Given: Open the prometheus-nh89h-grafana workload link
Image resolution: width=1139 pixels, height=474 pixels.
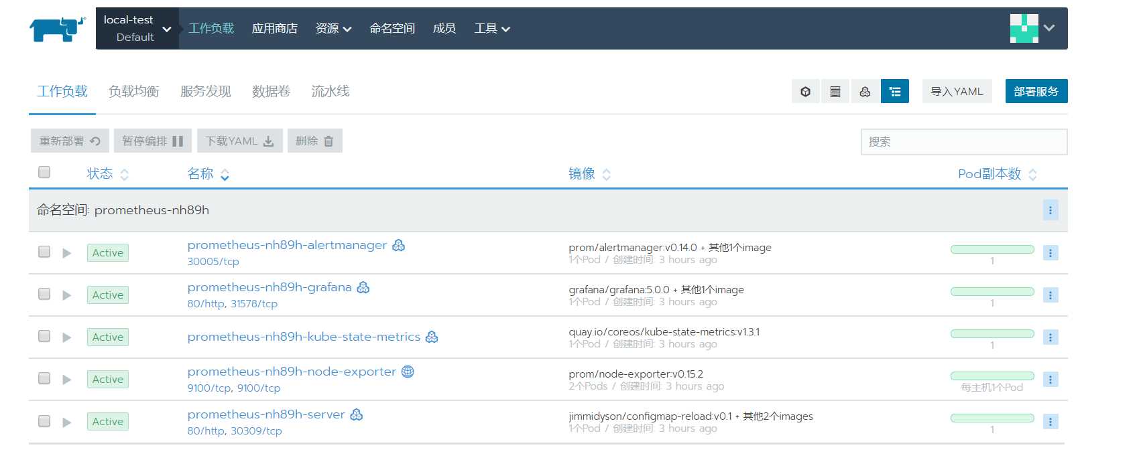Looking at the screenshot, I should pos(269,287).
